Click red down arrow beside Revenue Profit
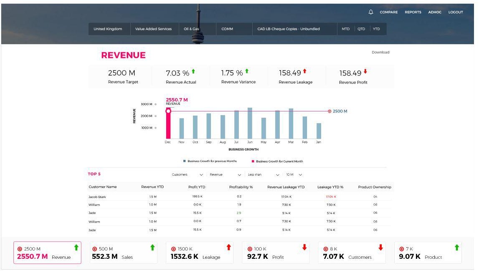 click(365, 71)
